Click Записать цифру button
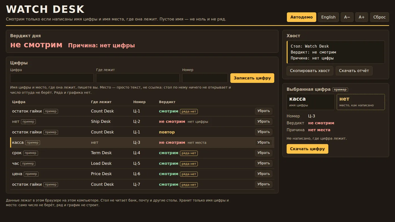The image size is (395, 222). pyautogui.click(x=252, y=78)
